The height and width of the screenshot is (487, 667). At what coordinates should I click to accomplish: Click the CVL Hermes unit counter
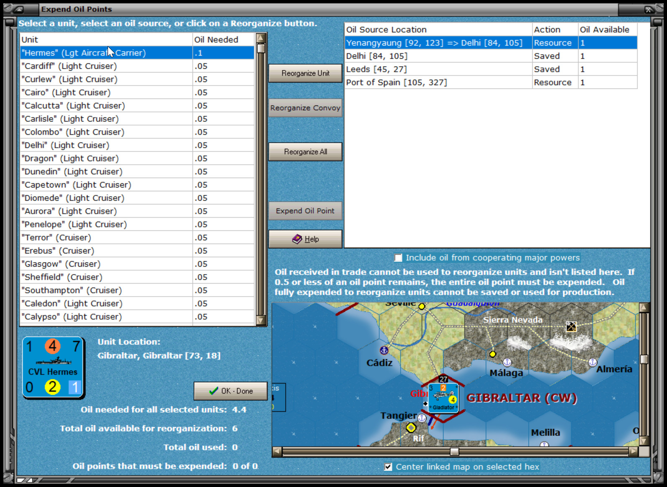click(x=53, y=367)
